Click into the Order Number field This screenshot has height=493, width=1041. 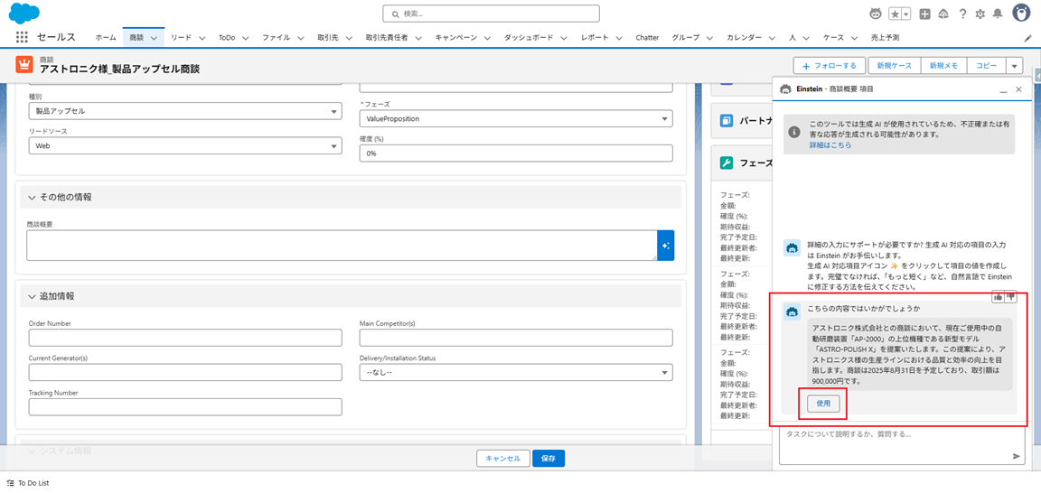click(x=185, y=338)
